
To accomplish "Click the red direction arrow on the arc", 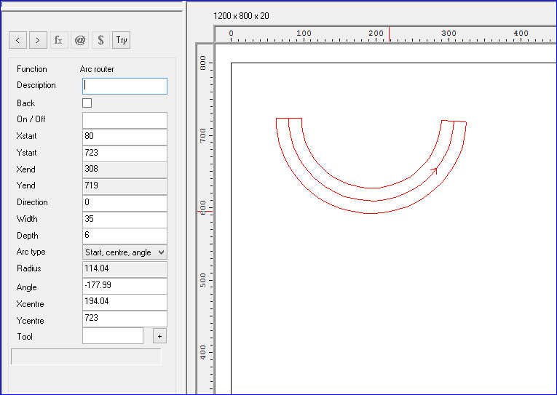I will coord(435,171).
